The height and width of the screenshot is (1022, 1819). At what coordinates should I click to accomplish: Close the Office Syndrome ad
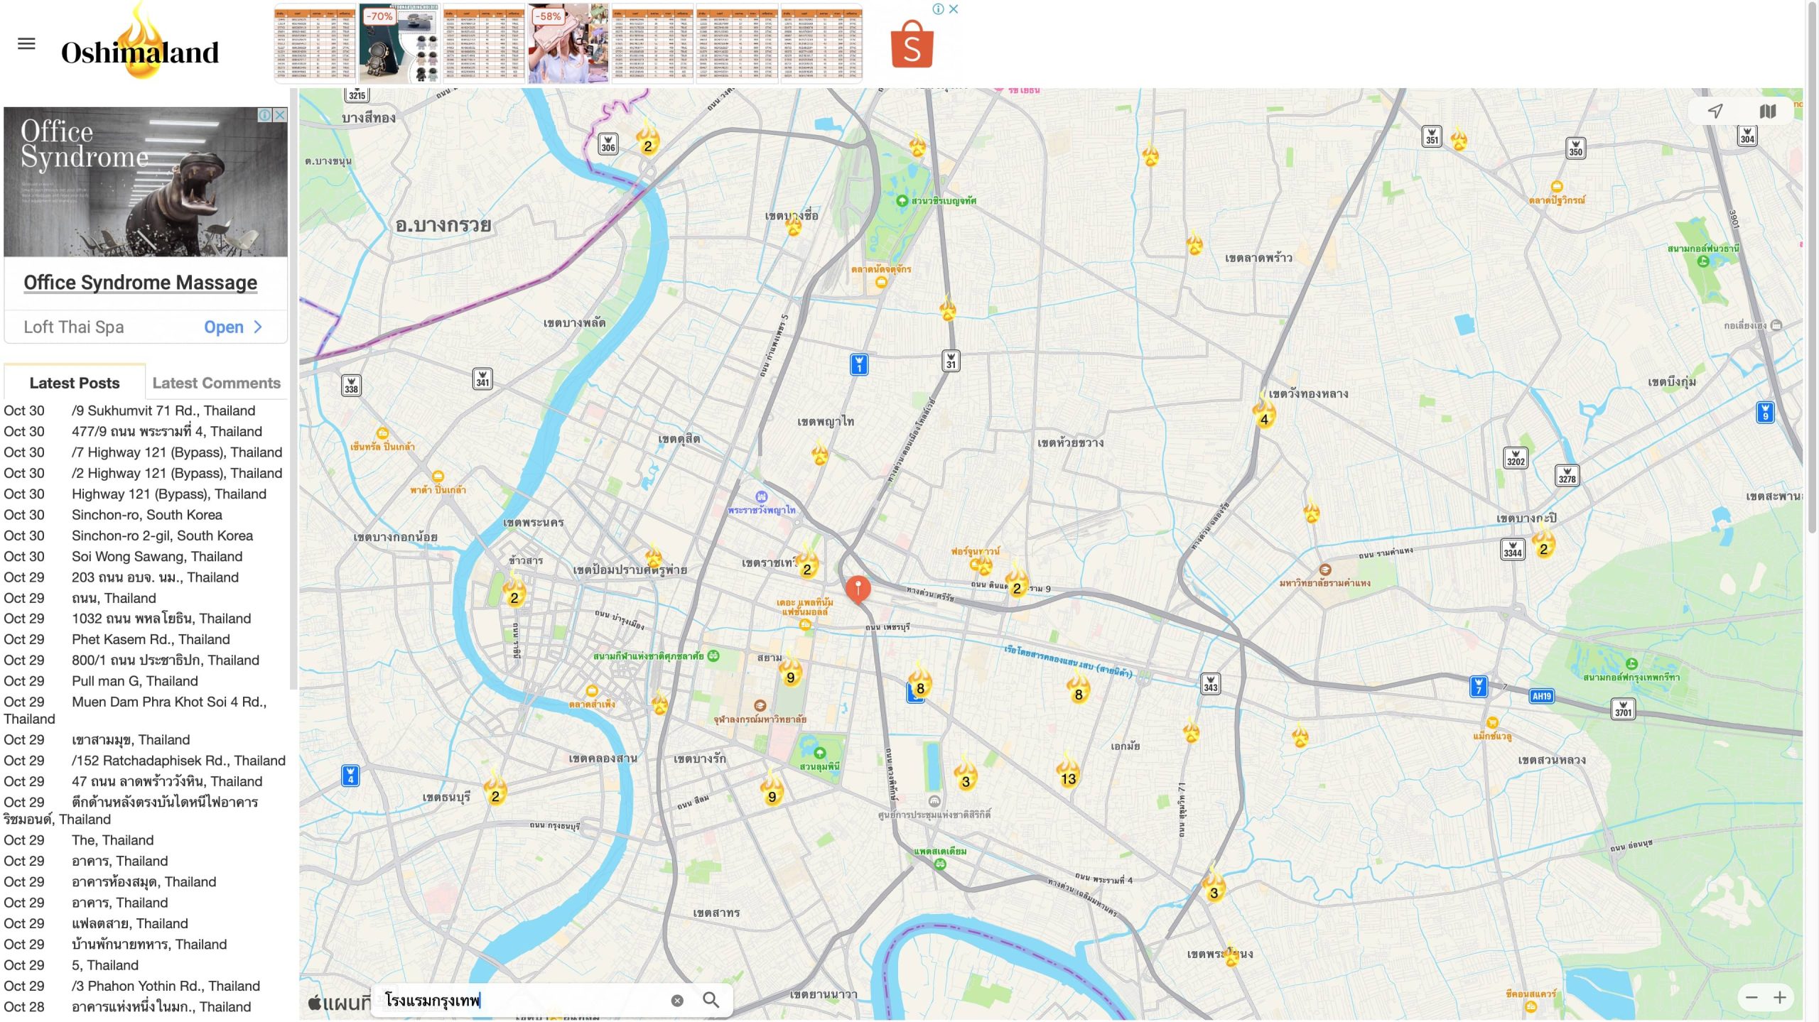coord(280,115)
